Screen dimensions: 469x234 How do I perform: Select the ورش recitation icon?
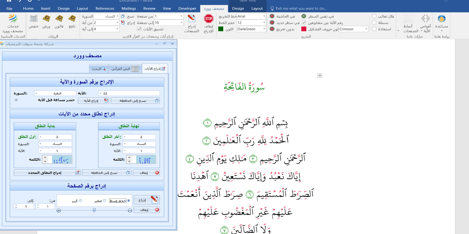pyautogui.click(x=47, y=19)
